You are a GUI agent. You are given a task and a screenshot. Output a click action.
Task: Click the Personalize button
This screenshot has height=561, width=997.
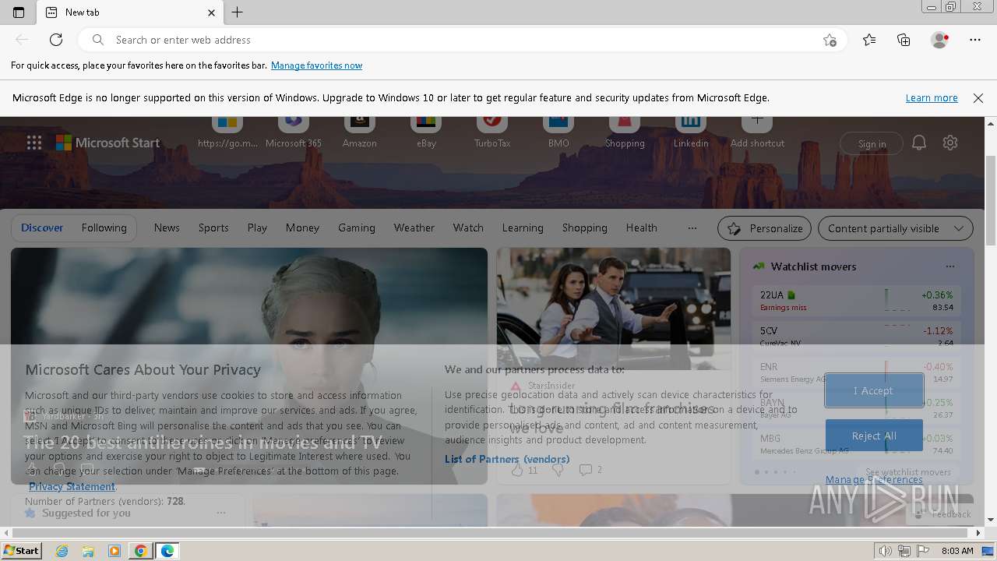tap(765, 228)
